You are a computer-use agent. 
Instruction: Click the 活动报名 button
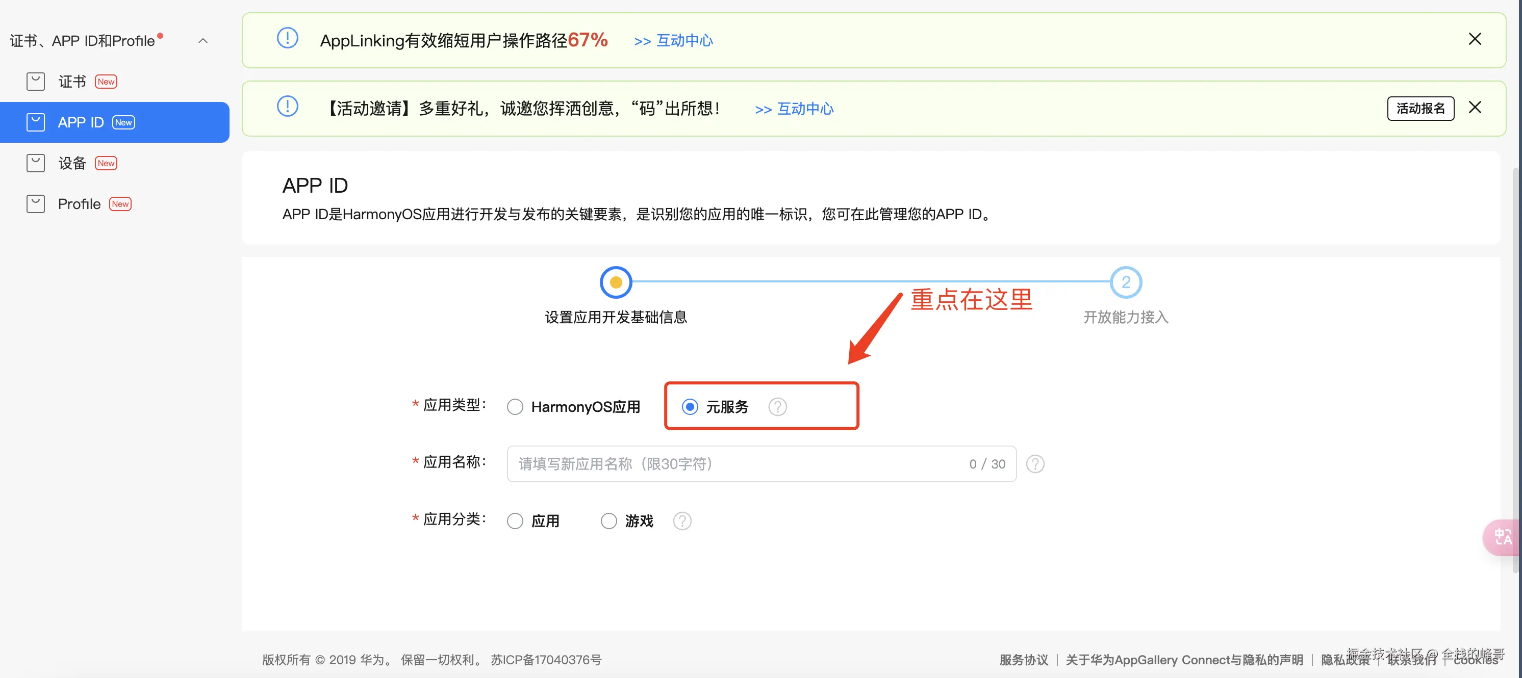pyautogui.click(x=1420, y=108)
